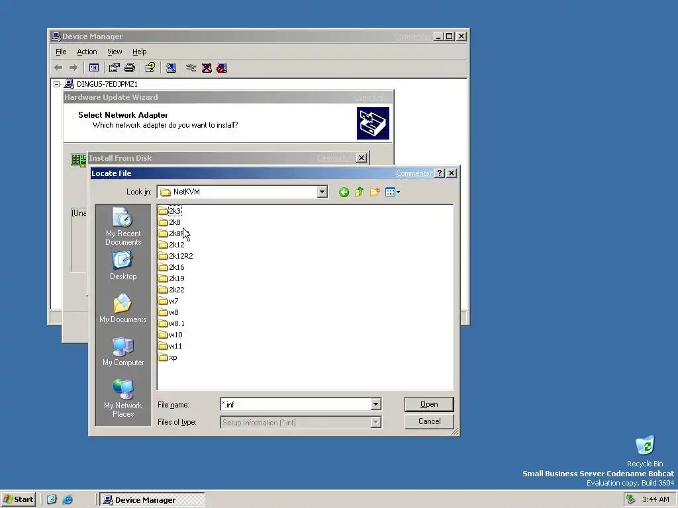Maximize the Device Manager window

450,36
